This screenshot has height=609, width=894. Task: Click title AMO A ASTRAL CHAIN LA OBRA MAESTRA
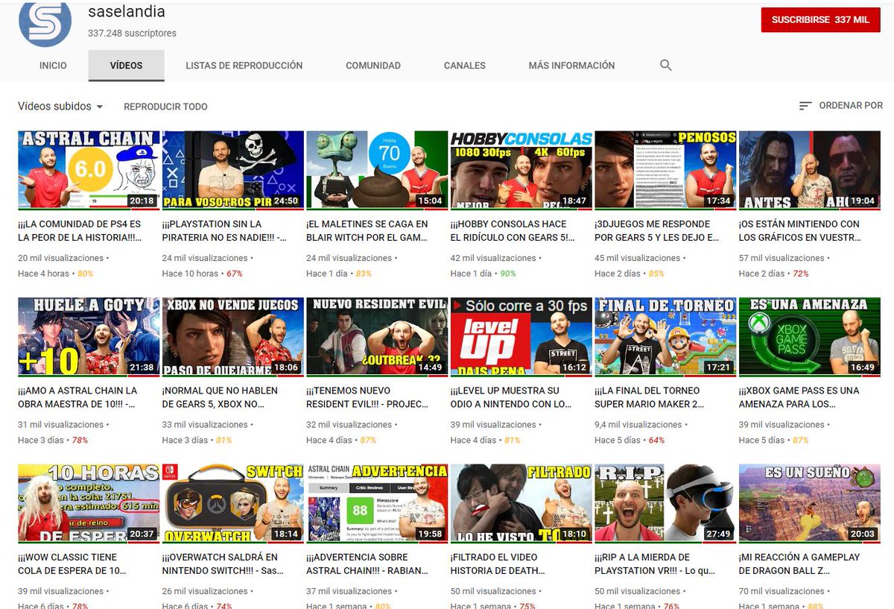(78, 397)
